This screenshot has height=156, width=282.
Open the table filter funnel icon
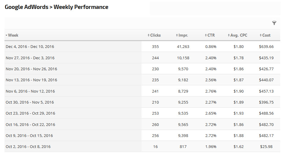pyautogui.click(x=274, y=23)
